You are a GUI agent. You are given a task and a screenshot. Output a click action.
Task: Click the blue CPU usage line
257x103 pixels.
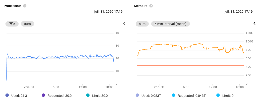click(x=52, y=57)
